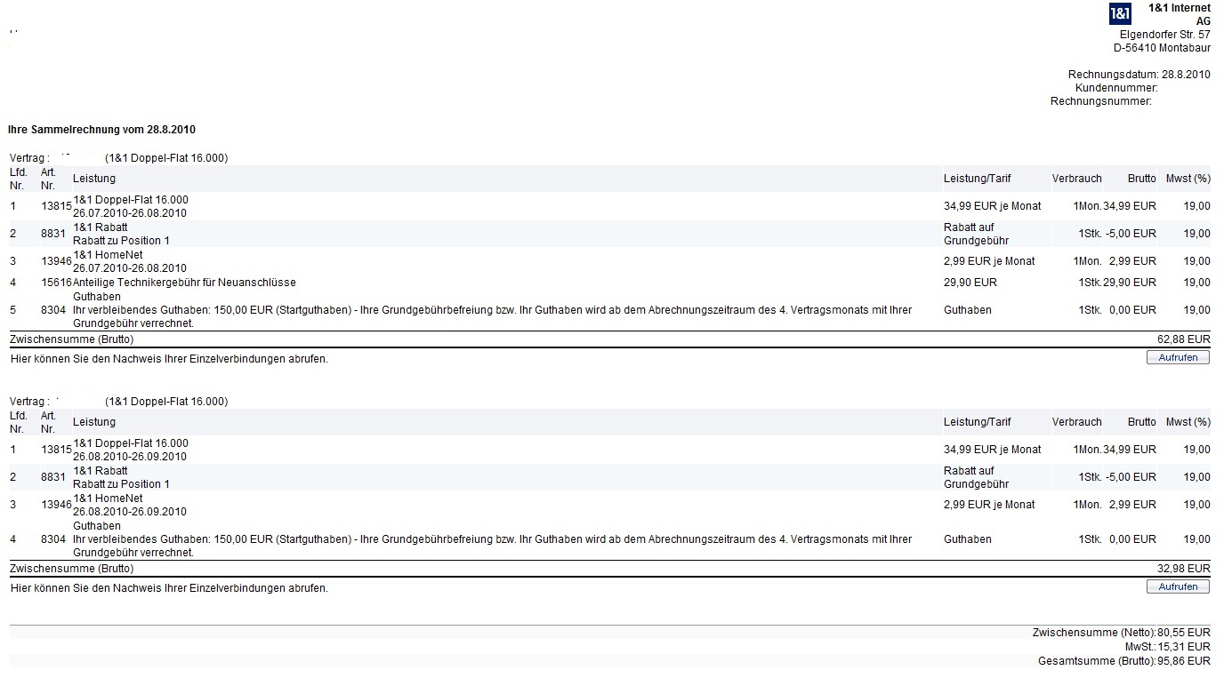Click date range '26.07.2010-26.08.2010' under Doppel-Flat
1224x678 pixels.
[130, 213]
